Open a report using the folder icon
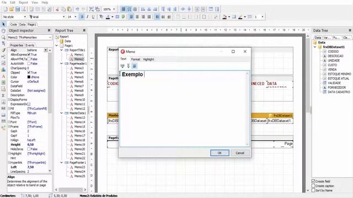353x198 pixels. point(11,9)
